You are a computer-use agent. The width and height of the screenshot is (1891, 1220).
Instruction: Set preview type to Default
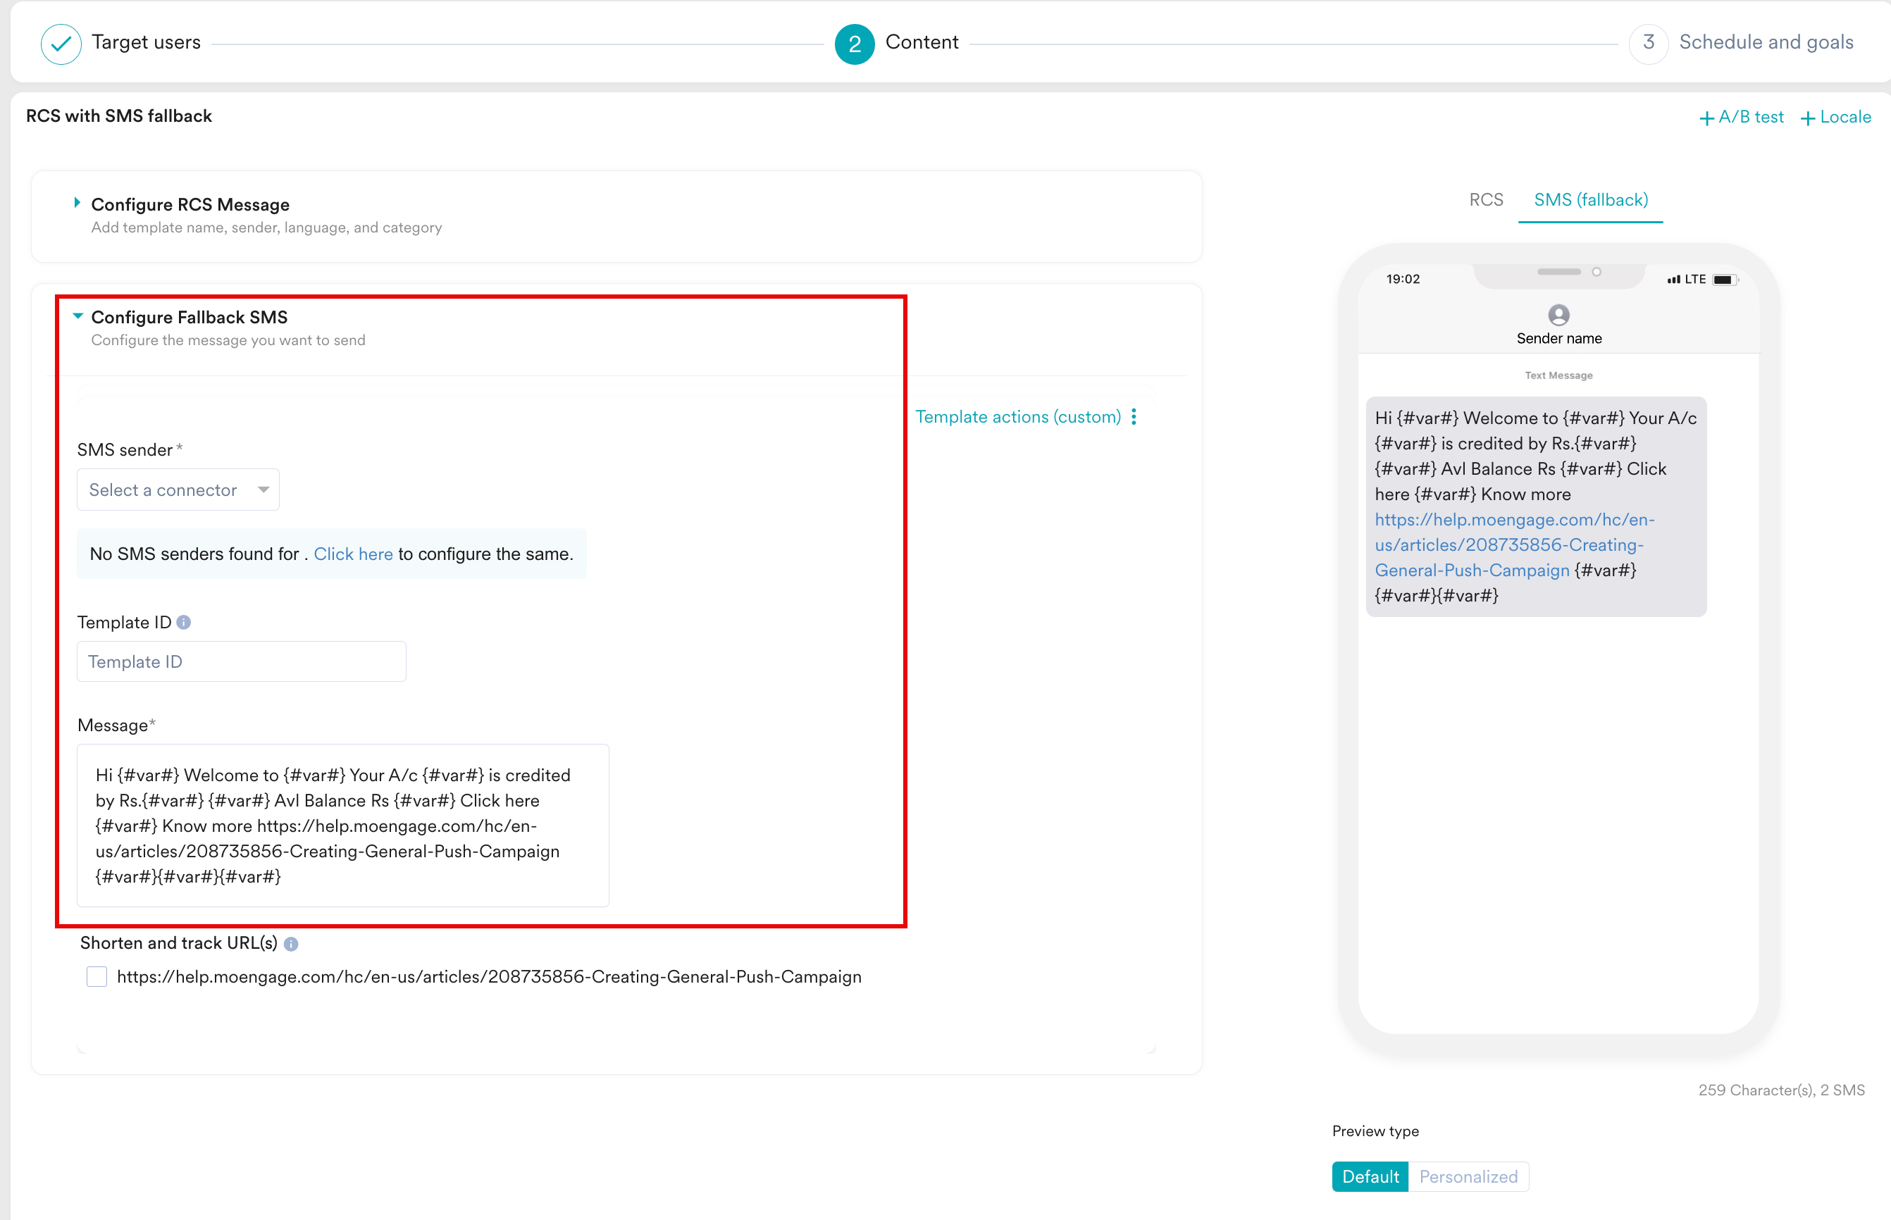coord(1370,1176)
